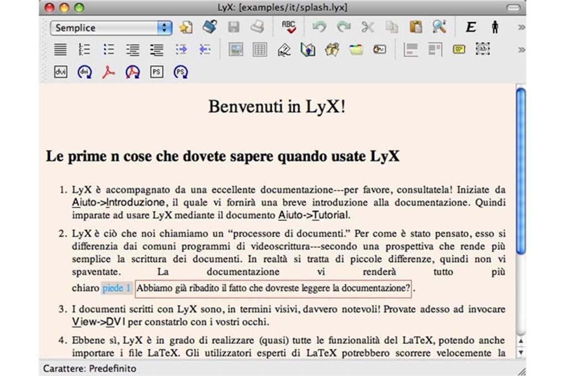
Task: Expand second toolbar row overflow chevron
Action: click(521, 50)
